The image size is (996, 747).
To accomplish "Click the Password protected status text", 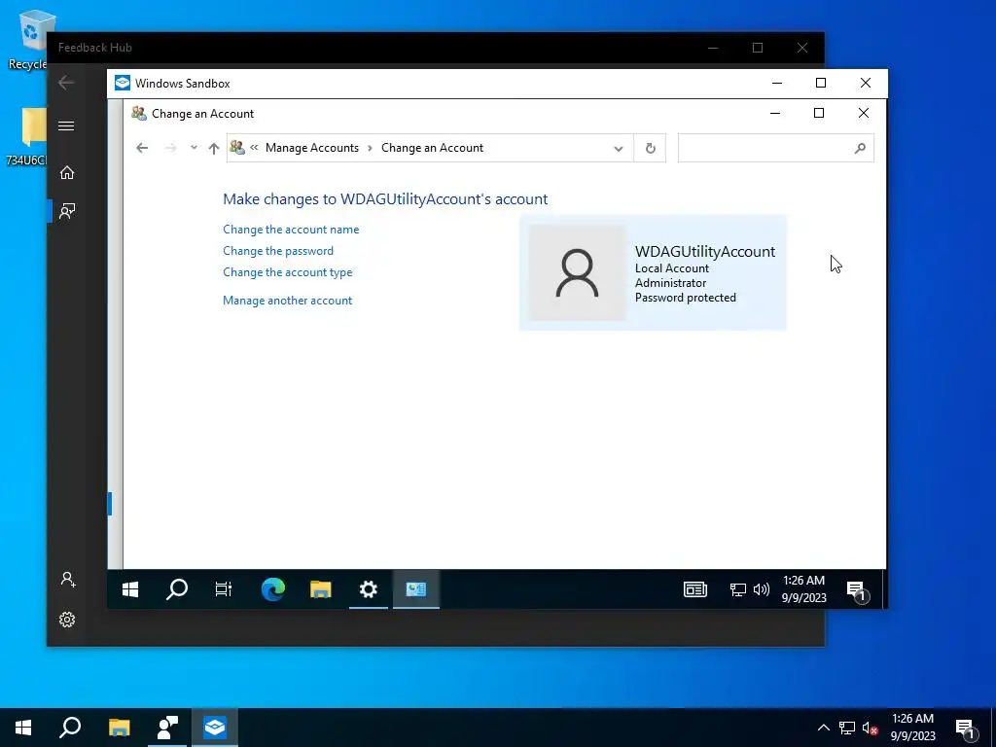I will pyautogui.click(x=686, y=298).
